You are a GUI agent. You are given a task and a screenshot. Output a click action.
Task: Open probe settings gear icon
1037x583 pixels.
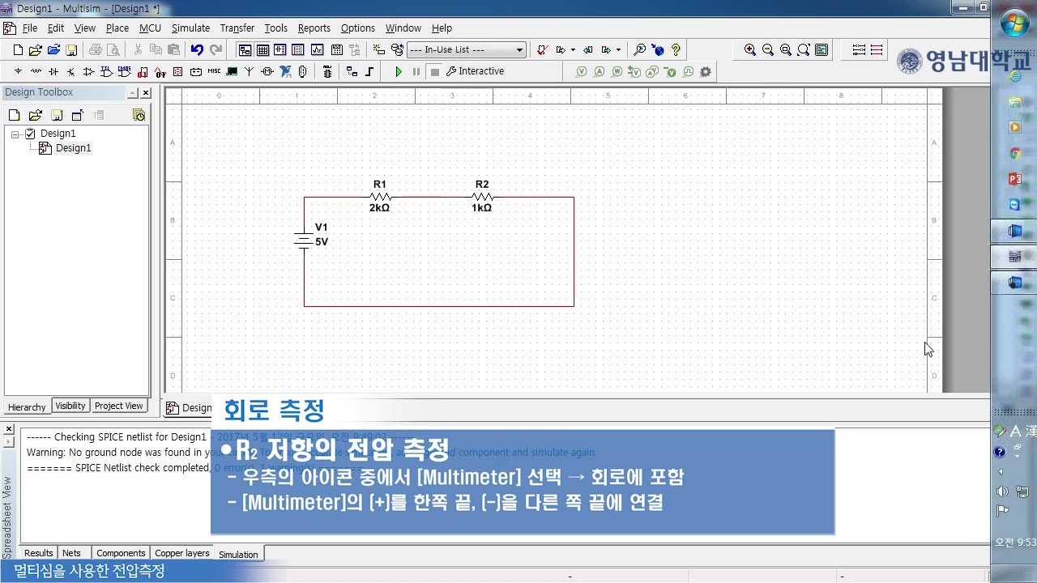[706, 71]
